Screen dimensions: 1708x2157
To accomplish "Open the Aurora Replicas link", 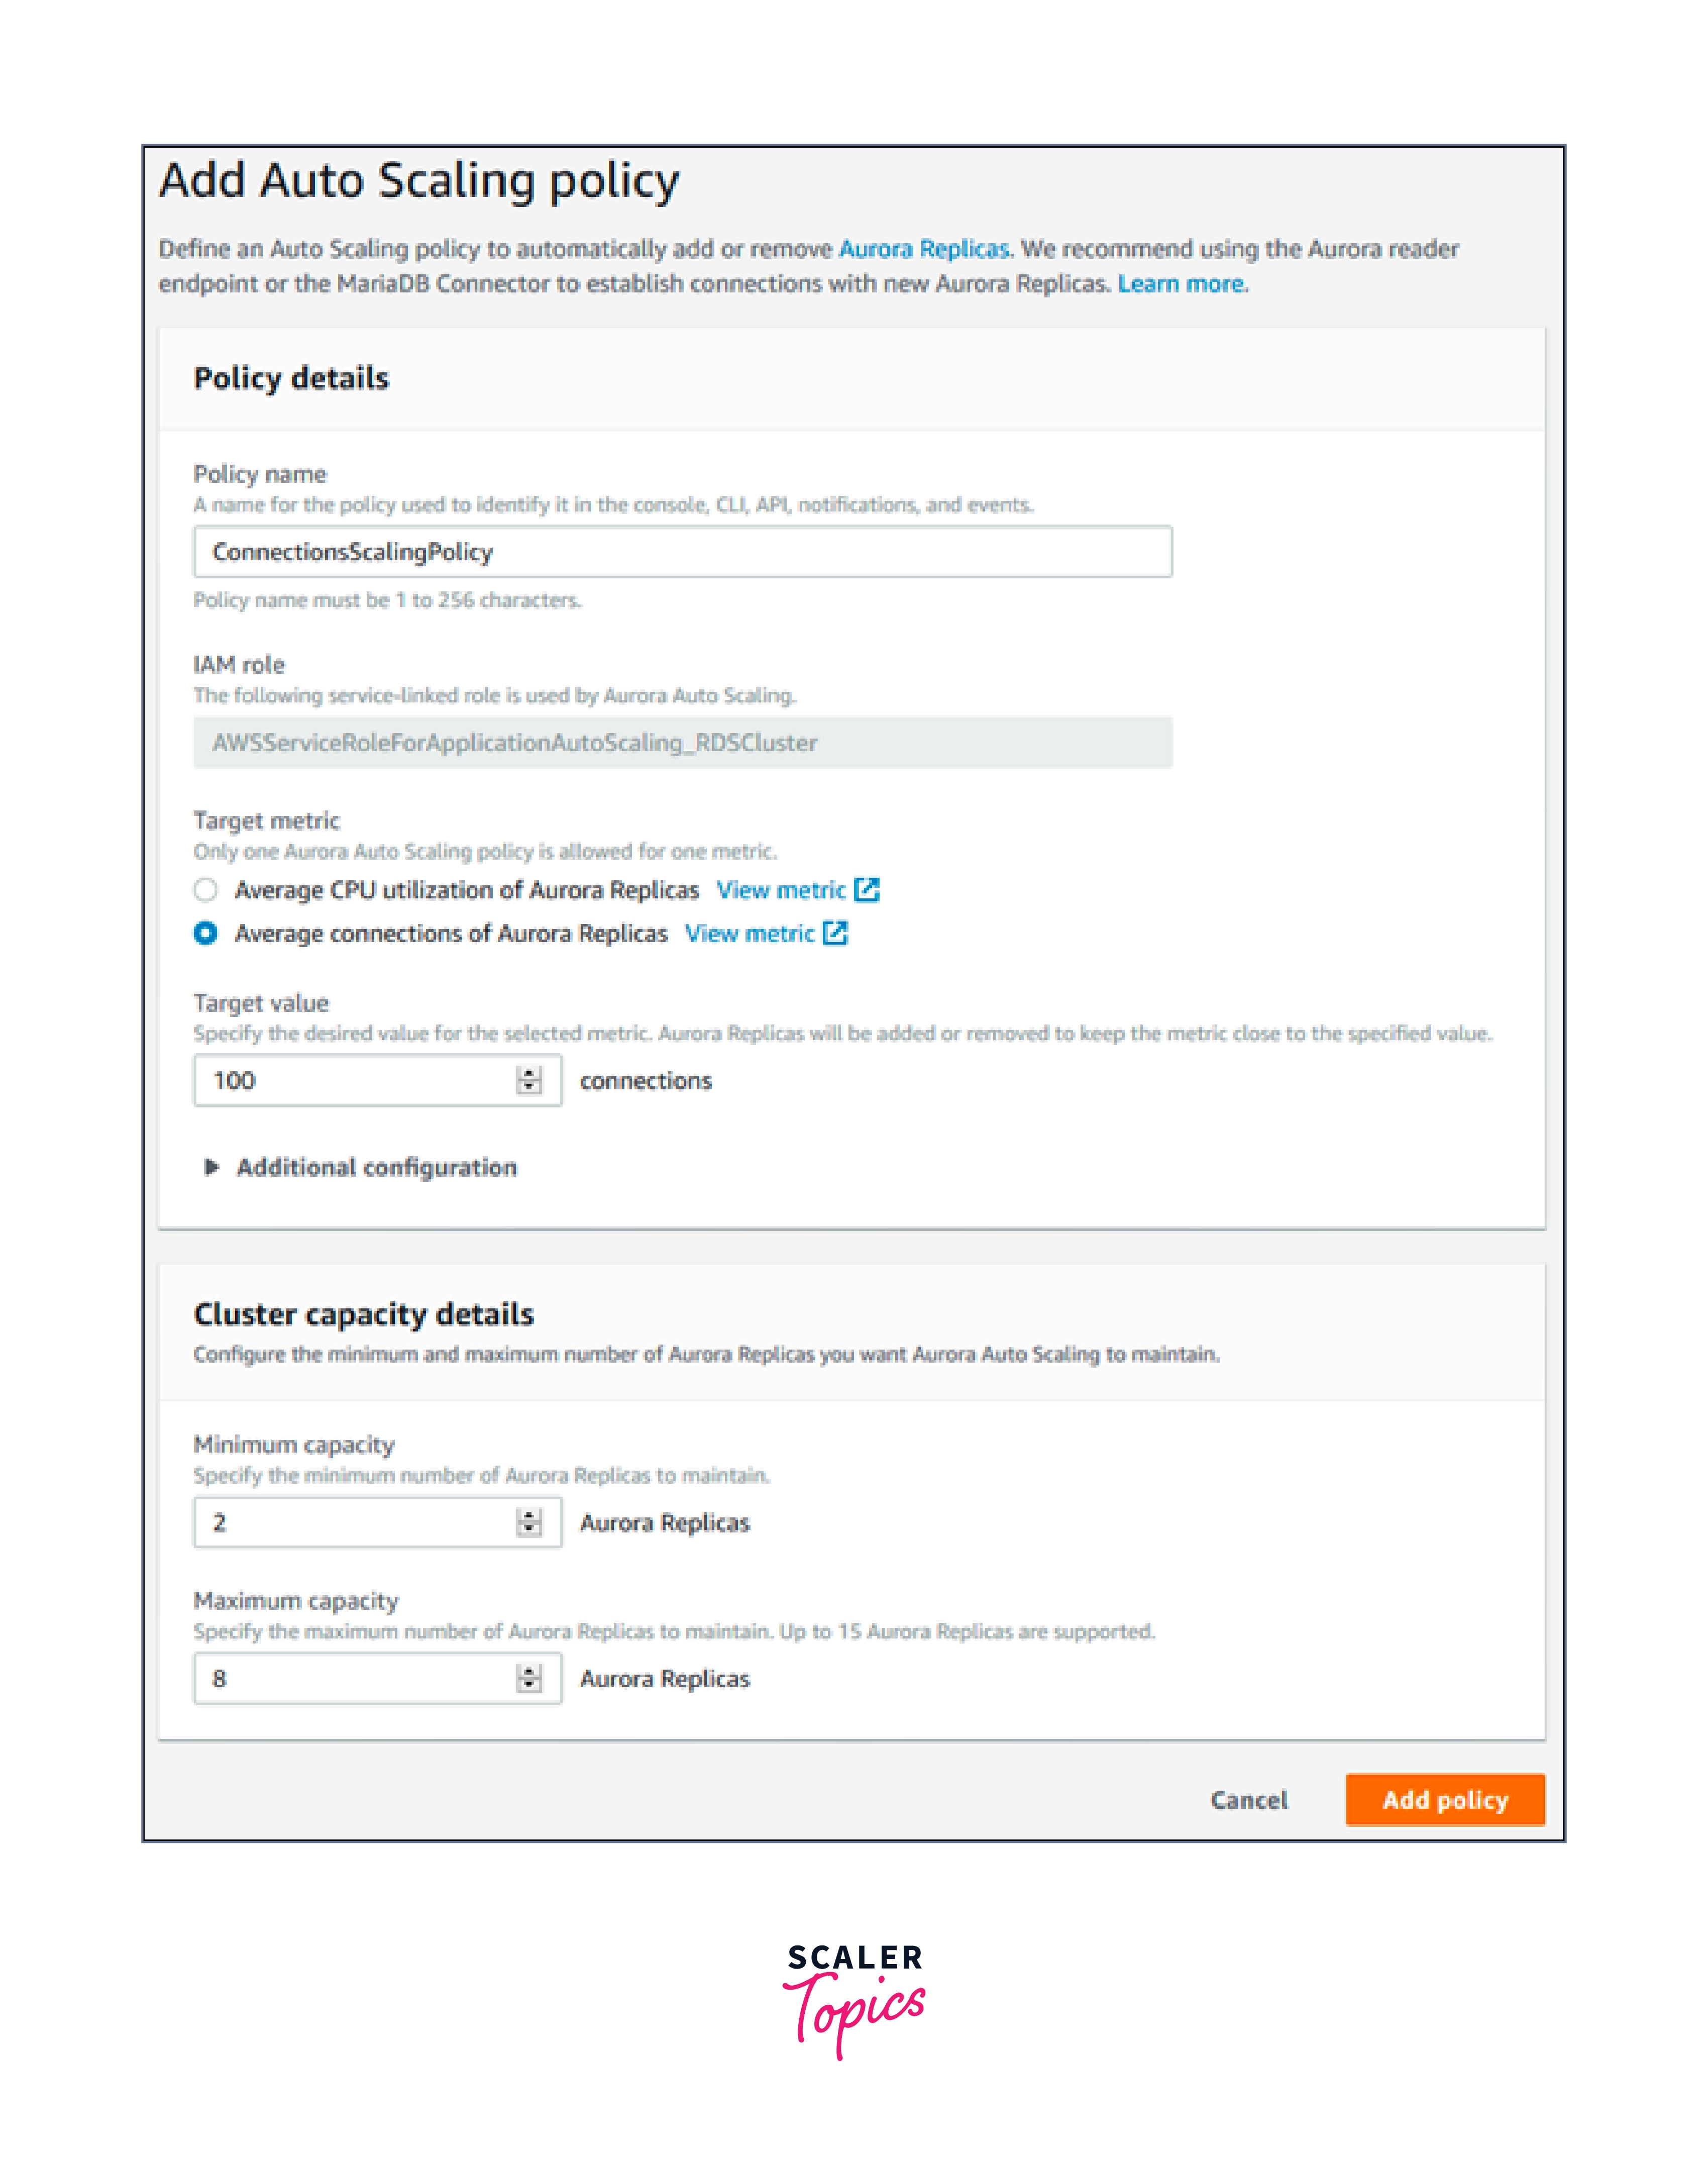I will 924,248.
